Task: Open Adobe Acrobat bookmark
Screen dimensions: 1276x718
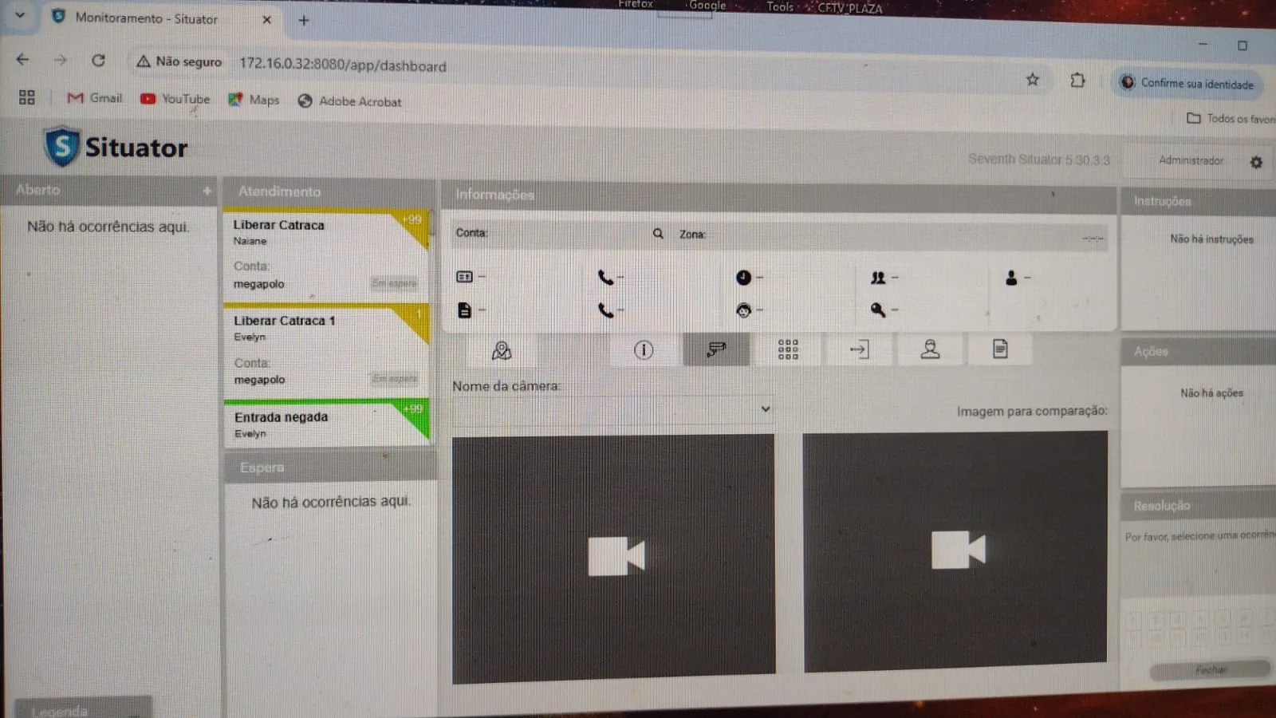Action: pyautogui.click(x=349, y=101)
